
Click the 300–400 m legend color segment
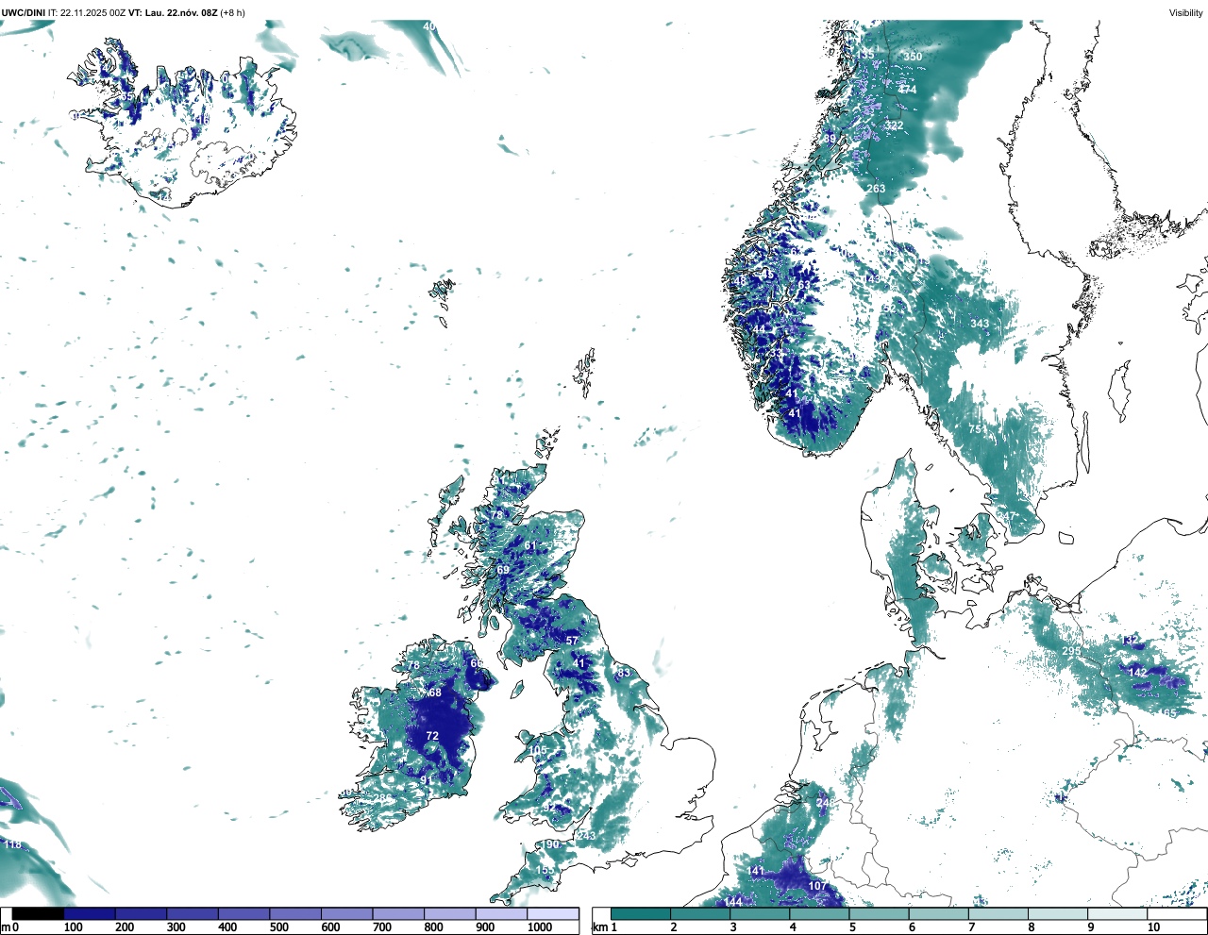point(193,913)
